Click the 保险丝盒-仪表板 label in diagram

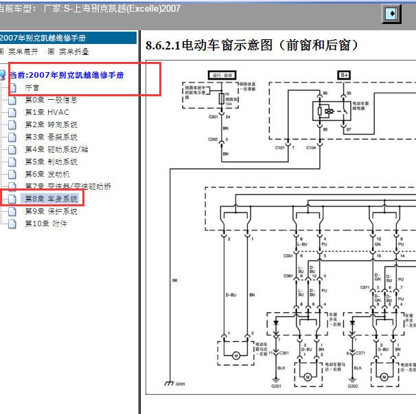pyautogui.click(x=248, y=87)
